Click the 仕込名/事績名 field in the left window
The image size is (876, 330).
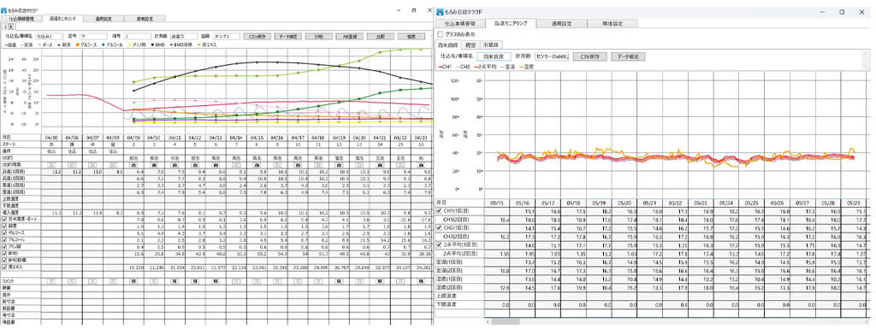coord(50,36)
